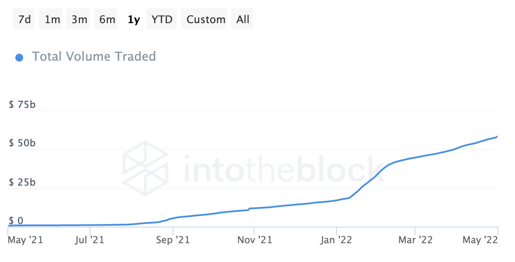
Task: Select the 7d time range
Action: pyautogui.click(x=24, y=19)
